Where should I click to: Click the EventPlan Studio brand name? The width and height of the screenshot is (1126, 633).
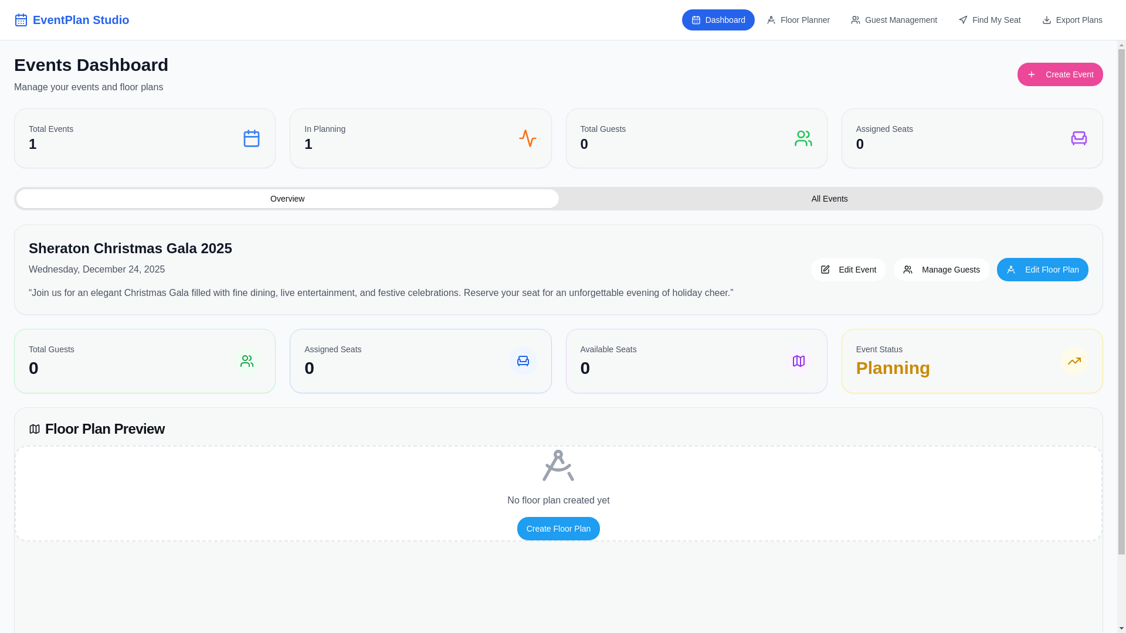tap(81, 20)
